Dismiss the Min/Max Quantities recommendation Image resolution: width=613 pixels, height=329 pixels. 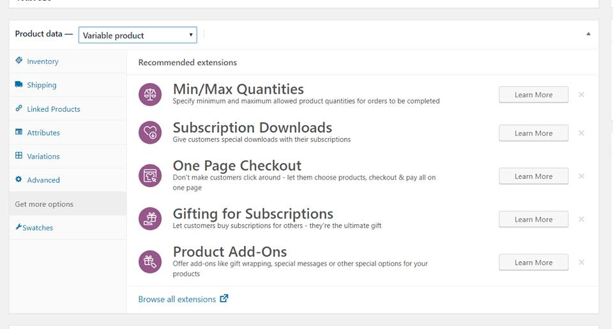(x=581, y=95)
